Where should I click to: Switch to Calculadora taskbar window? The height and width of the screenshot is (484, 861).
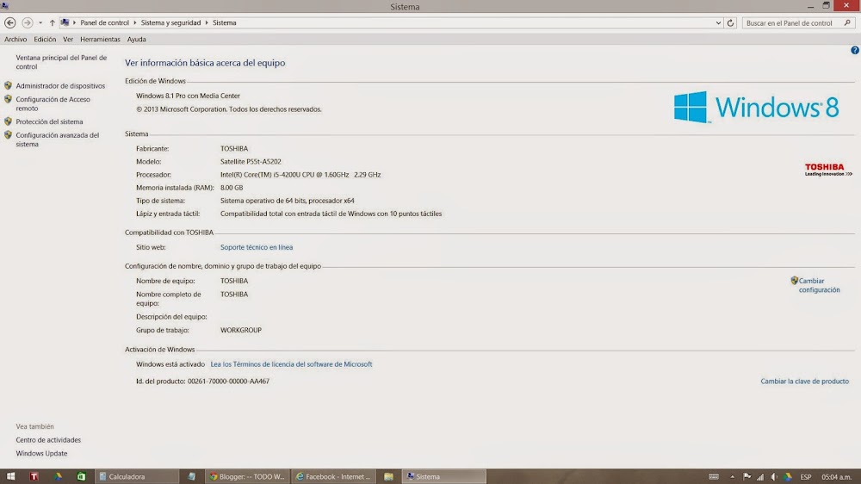[137, 476]
